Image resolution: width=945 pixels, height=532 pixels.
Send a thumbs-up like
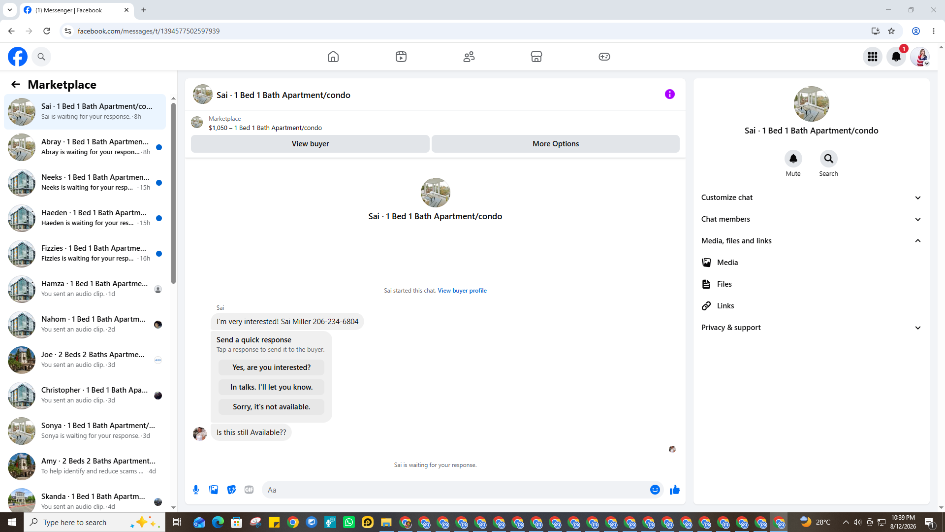675,490
